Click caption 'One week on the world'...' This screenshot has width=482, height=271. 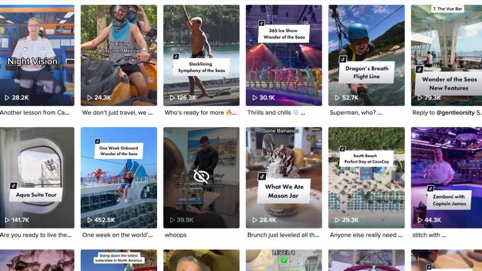click(118, 235)
